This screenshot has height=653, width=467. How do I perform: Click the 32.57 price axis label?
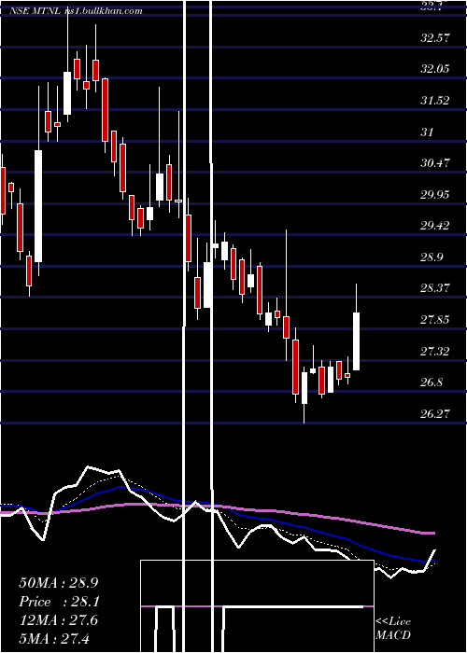pos(435,38)
